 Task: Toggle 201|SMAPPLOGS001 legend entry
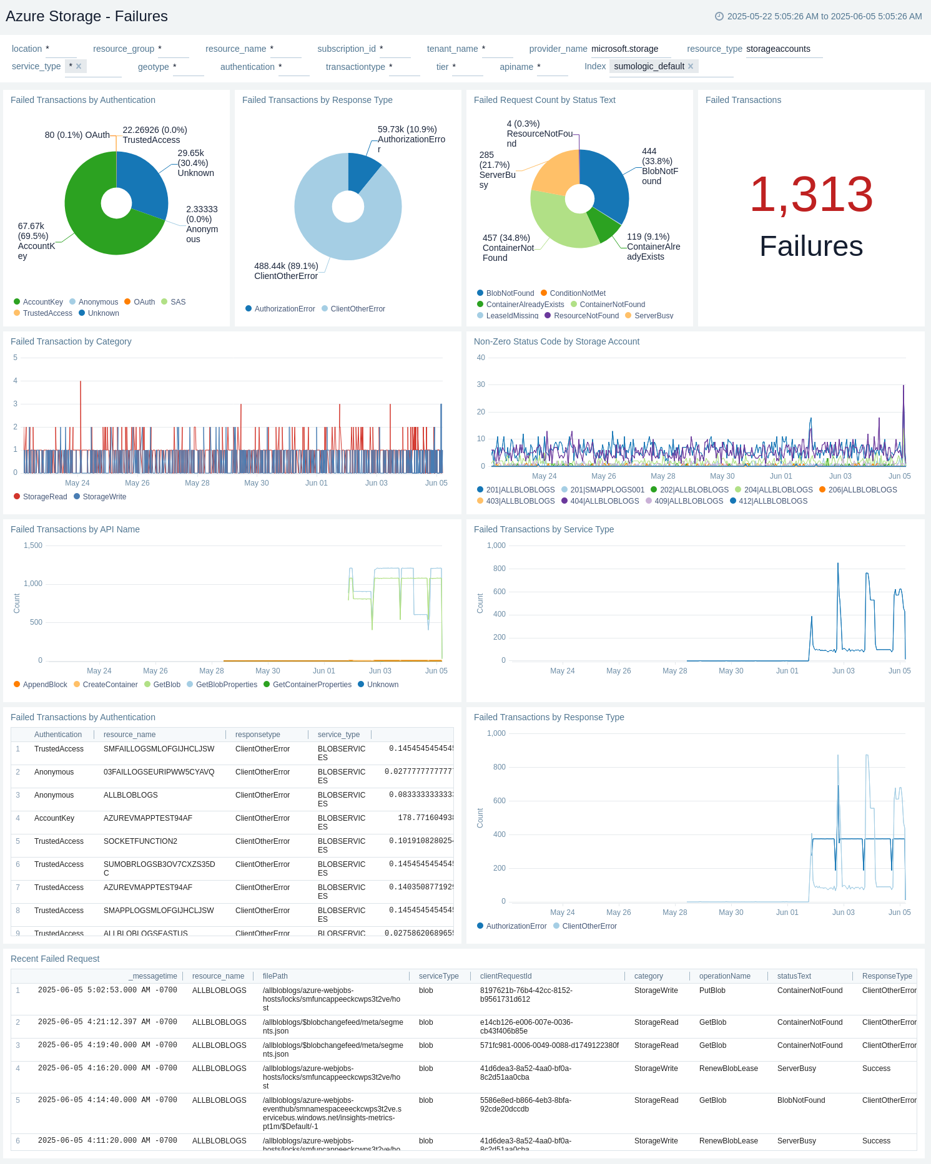pos(603,490)
